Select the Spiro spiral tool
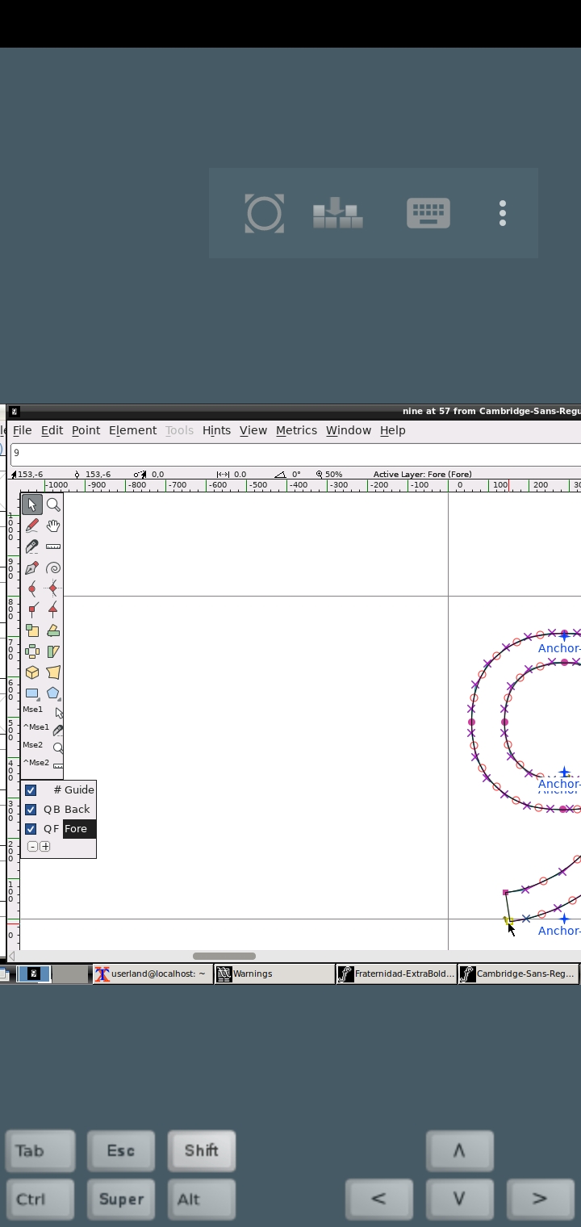 coord(53,567)
